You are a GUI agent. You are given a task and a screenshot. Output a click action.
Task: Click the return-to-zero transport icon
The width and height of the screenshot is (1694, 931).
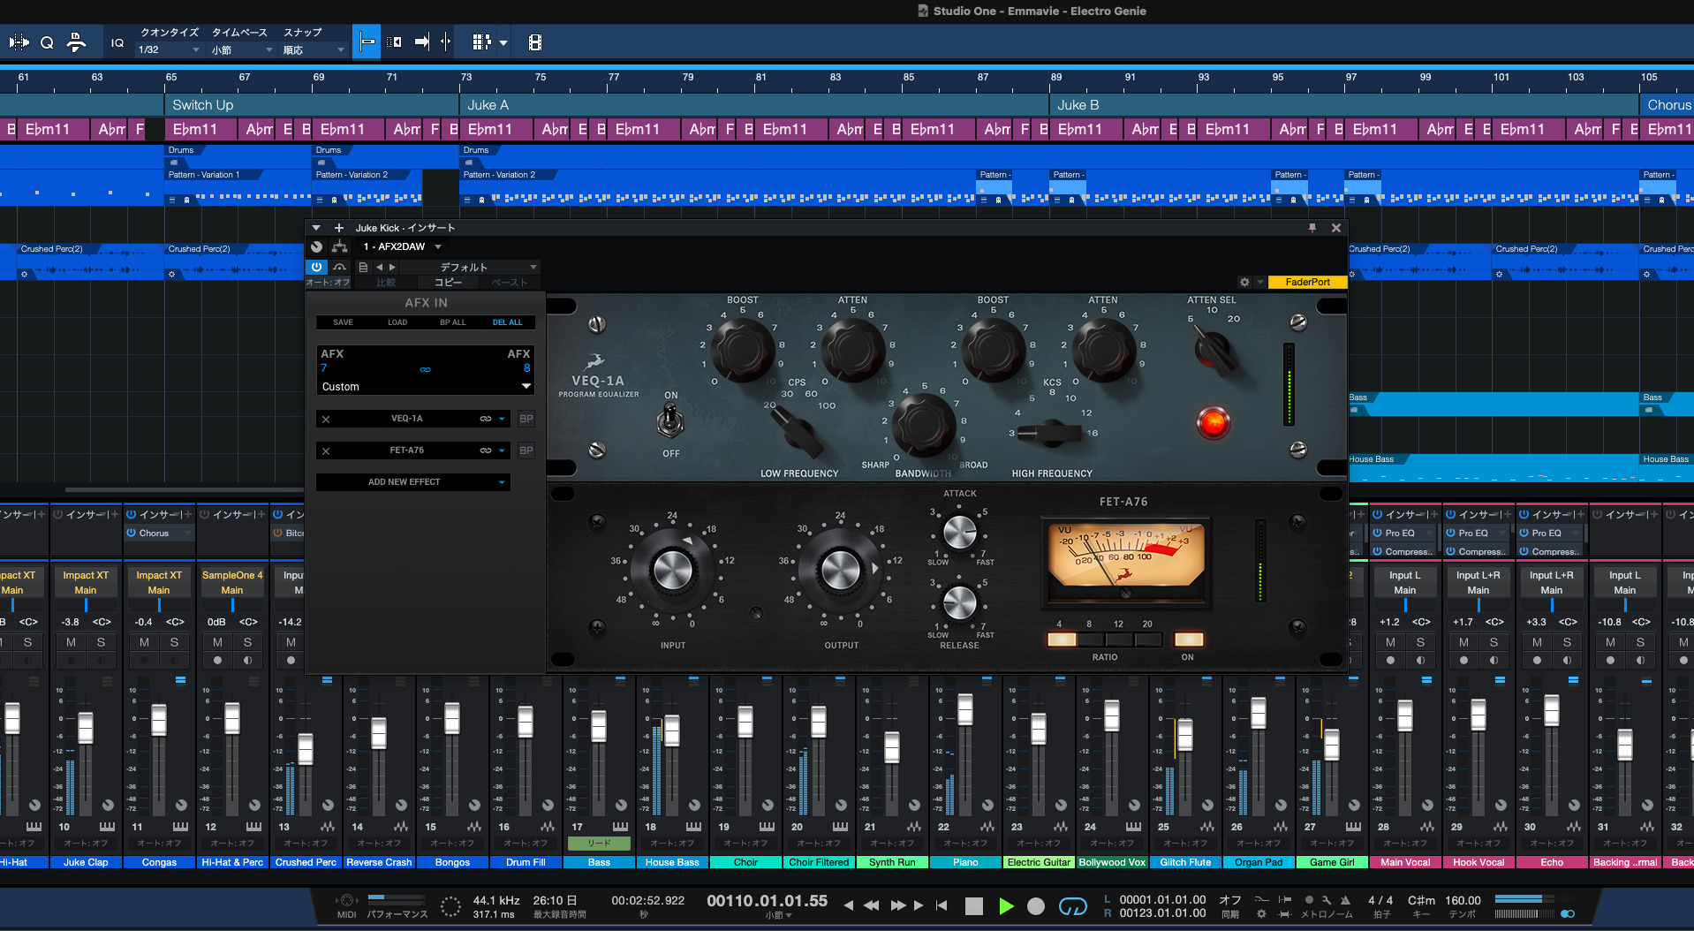[942, 905]
